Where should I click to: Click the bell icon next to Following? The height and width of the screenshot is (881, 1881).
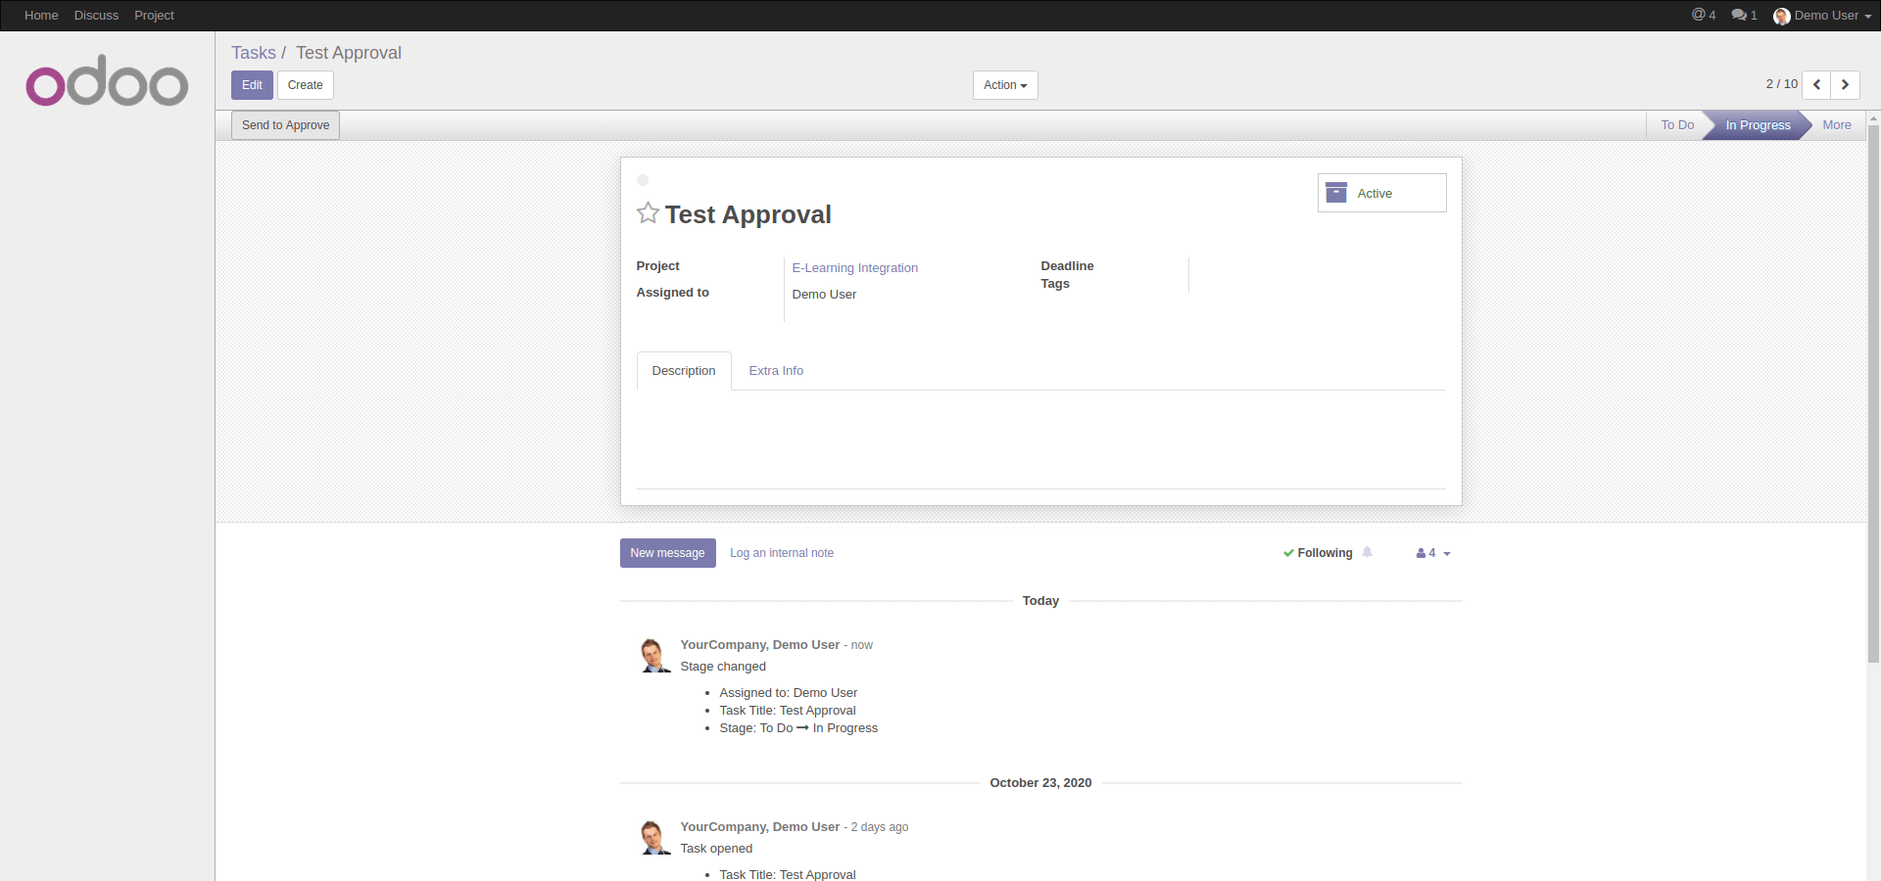1368,553
